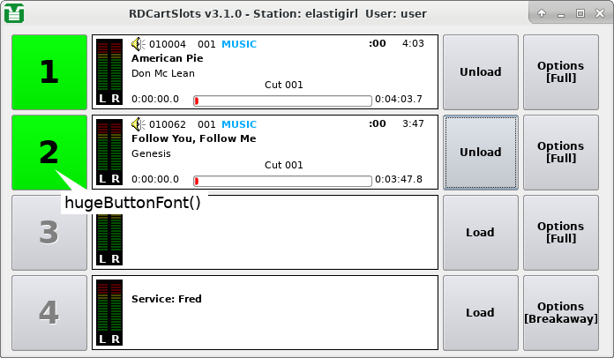
Task: Click slot 4 audio level meter
Action: coord(109,312)
